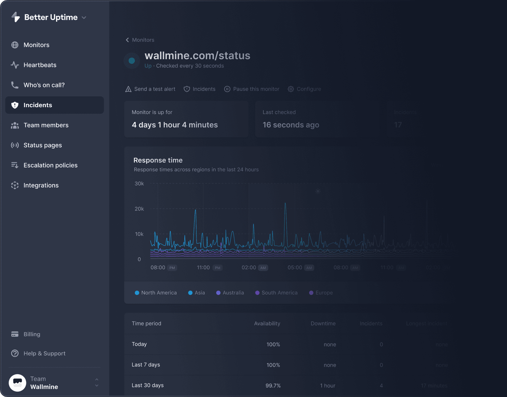
Task: Click the '1 hour' downtime cell
Action: 328,386
